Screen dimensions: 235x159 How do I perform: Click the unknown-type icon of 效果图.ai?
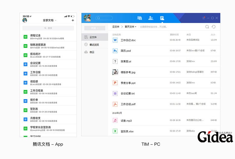click(x=115, y=61)
